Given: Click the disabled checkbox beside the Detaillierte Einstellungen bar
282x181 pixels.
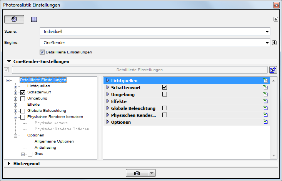Looking at the screenshot, I should [x=7, y=70].
